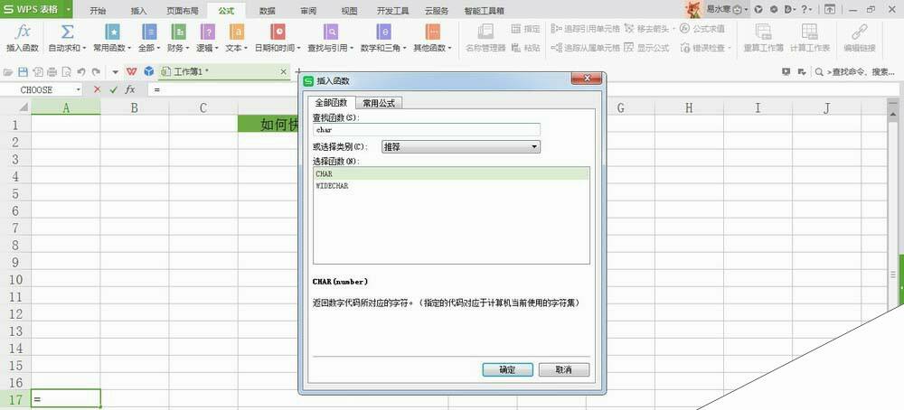Click the 追踪引用单元格 tool
The width and height of the screenshot is (904, 410).
[x=585, y=28]
